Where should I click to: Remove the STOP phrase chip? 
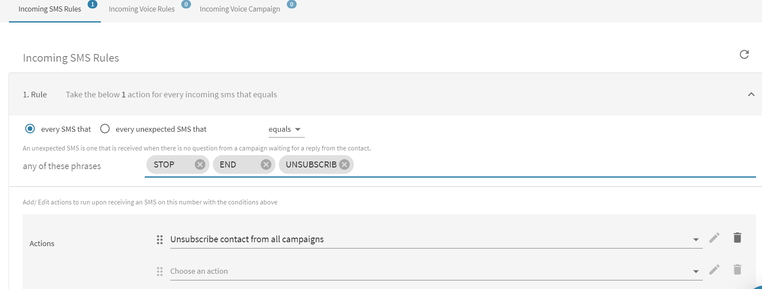tap(200, 164)
